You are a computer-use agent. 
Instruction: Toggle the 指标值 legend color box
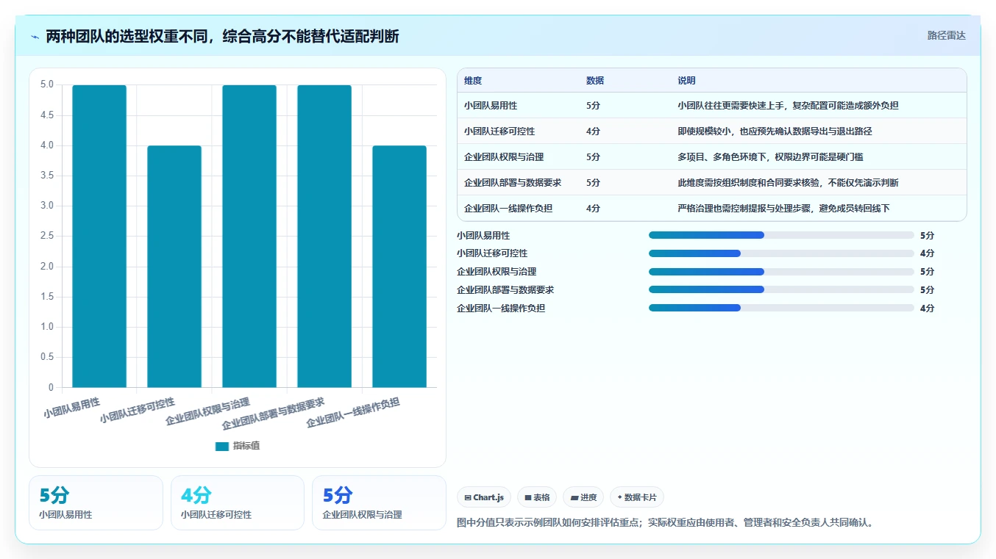222,446
